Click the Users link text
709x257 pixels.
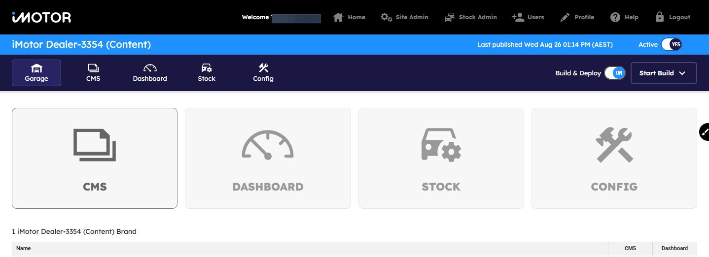click(x=536, y=17)
